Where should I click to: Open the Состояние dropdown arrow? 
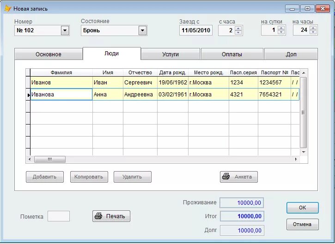pos(142,30)
